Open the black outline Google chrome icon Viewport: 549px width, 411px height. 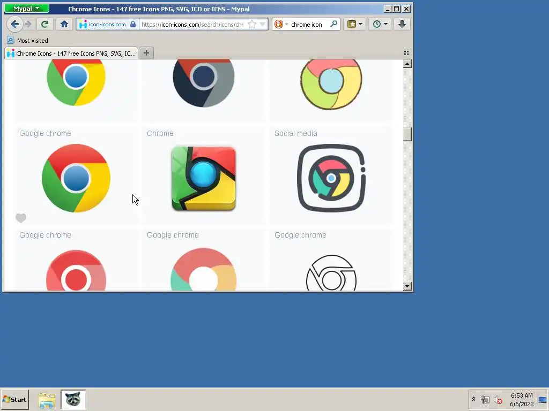click(331, 272)
